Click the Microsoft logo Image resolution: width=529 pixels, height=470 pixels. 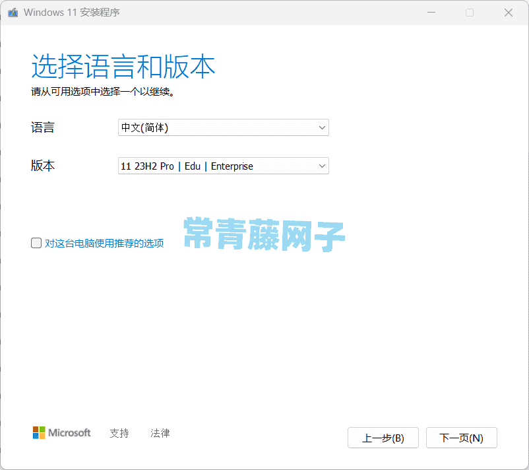[62, 432]
